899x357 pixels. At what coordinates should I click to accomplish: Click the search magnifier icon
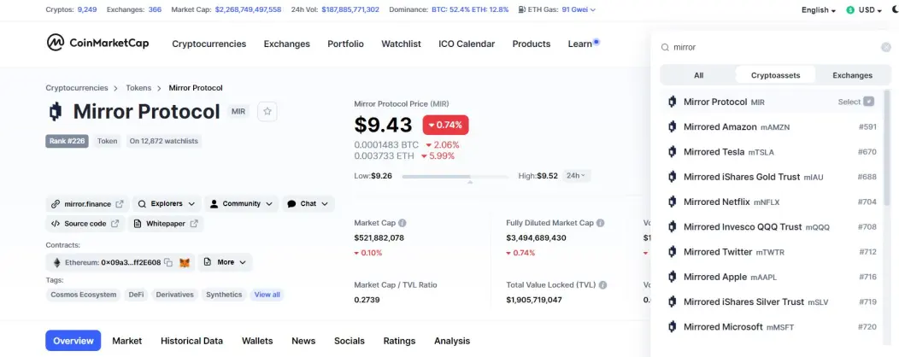pyautogui.click(x=665, y=48)
